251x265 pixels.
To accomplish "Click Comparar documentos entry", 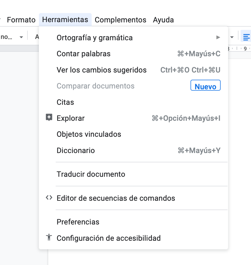I will point(95,86).
